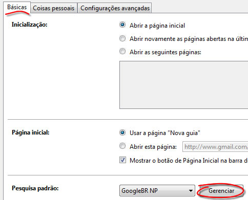Switch to the Básicas tab
The width and height of the screenshot is (248, 200).
pos(17,7)
